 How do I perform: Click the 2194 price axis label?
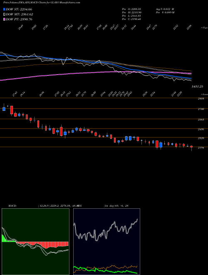pyautogui.click(x=201, y=147)
